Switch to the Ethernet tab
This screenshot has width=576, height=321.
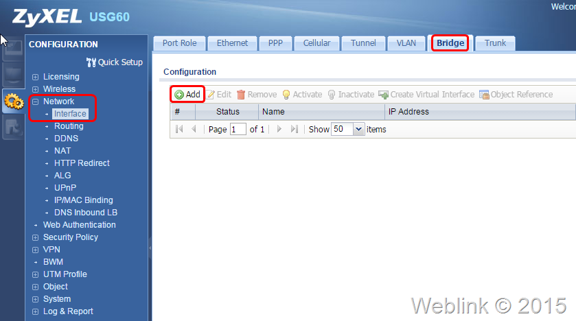click(232, 43)
